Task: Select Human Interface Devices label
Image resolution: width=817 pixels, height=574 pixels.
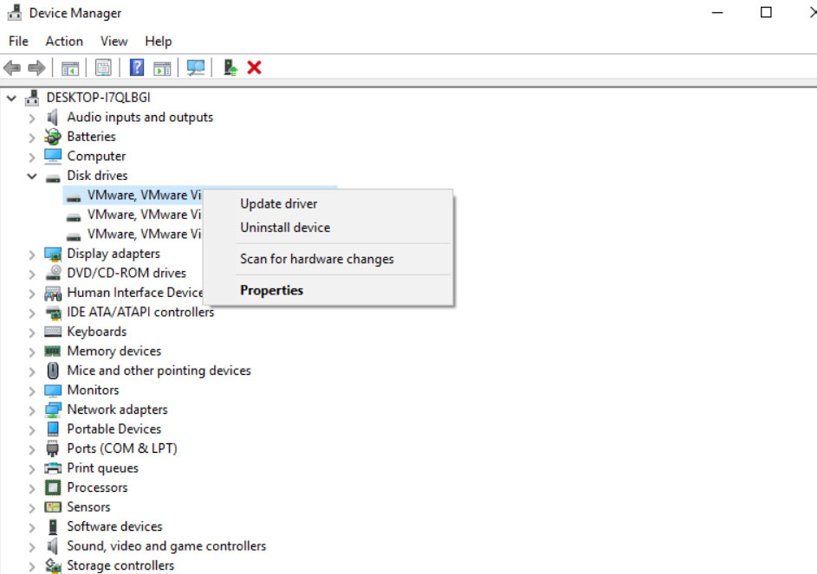Action: 135,293
